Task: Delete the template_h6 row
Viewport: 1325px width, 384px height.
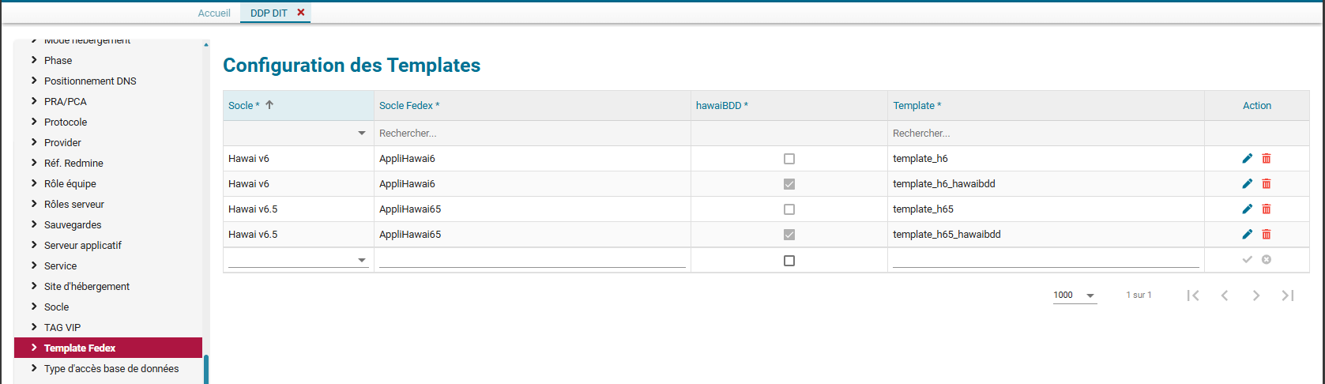Action: click(x=1267, y=159)
